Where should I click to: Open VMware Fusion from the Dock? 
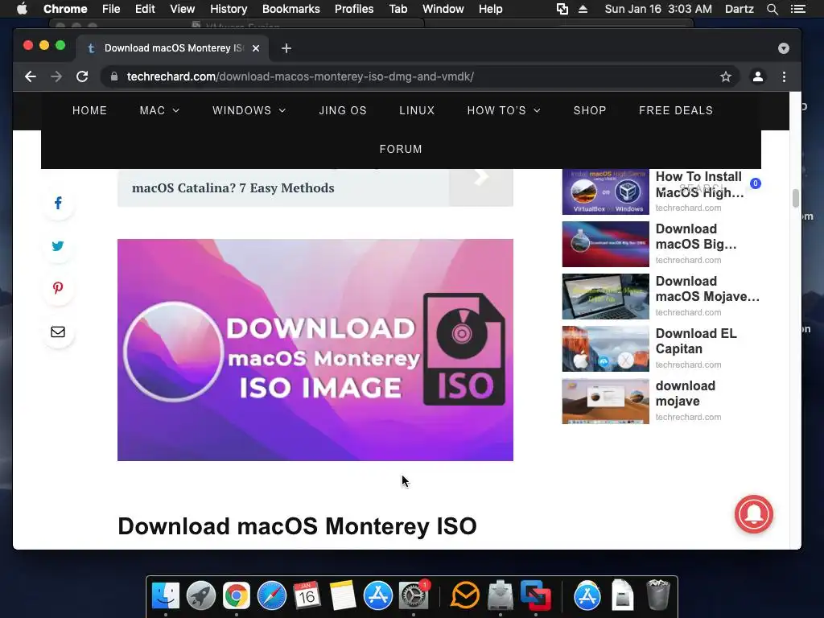(x=535, y=596)
